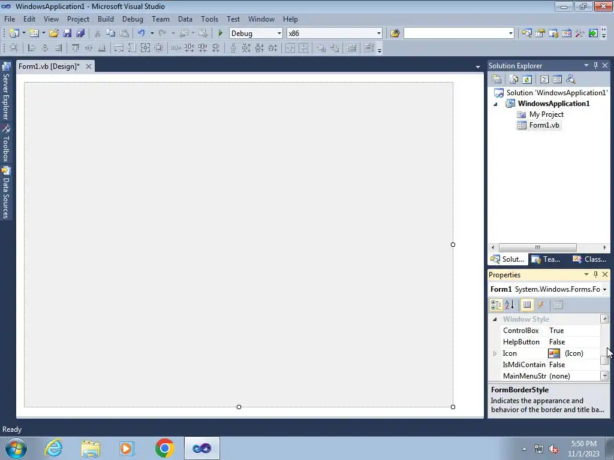This screenshot has width=614, height=460.
Task: Click the New Project toolbar icon
Action: point(14,34)
